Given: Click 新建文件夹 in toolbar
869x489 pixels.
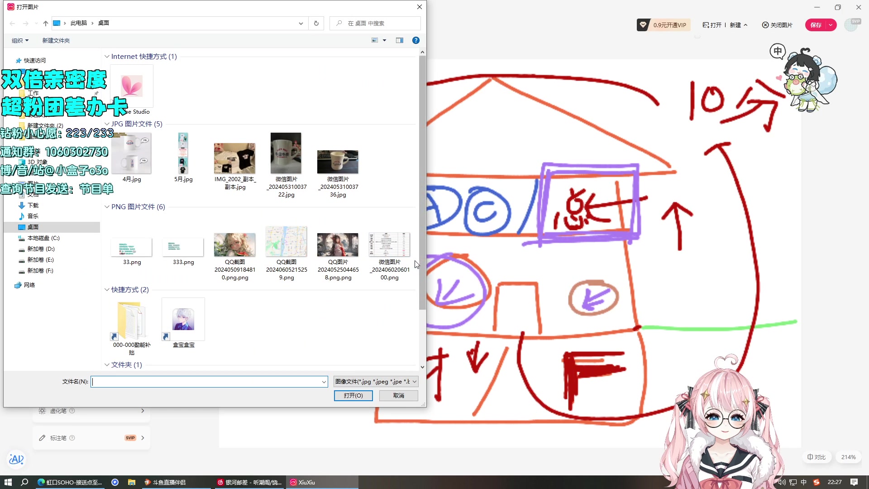Looking at the screenshot, I should pos(56,40).
